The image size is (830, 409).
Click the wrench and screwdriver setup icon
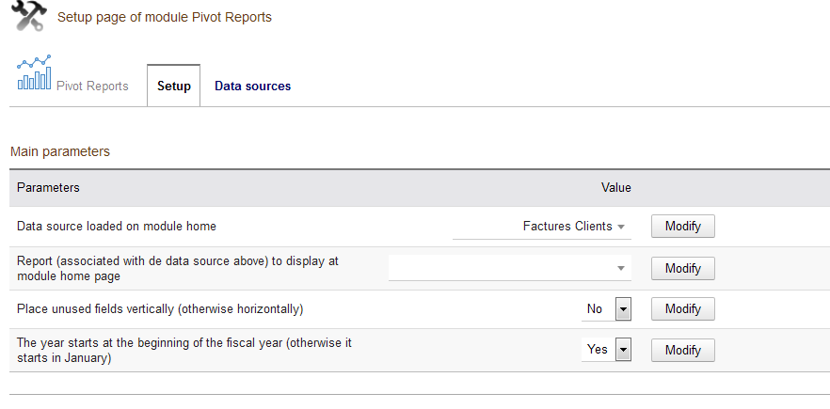30,17
